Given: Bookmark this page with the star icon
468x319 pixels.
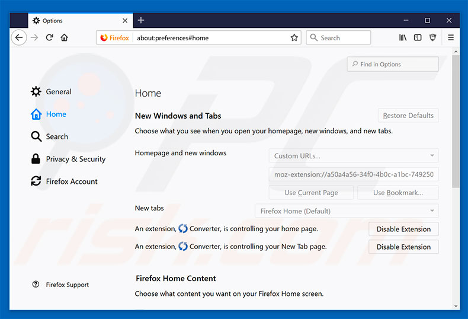Looking at the screenshot, I should tap(294, 37).
